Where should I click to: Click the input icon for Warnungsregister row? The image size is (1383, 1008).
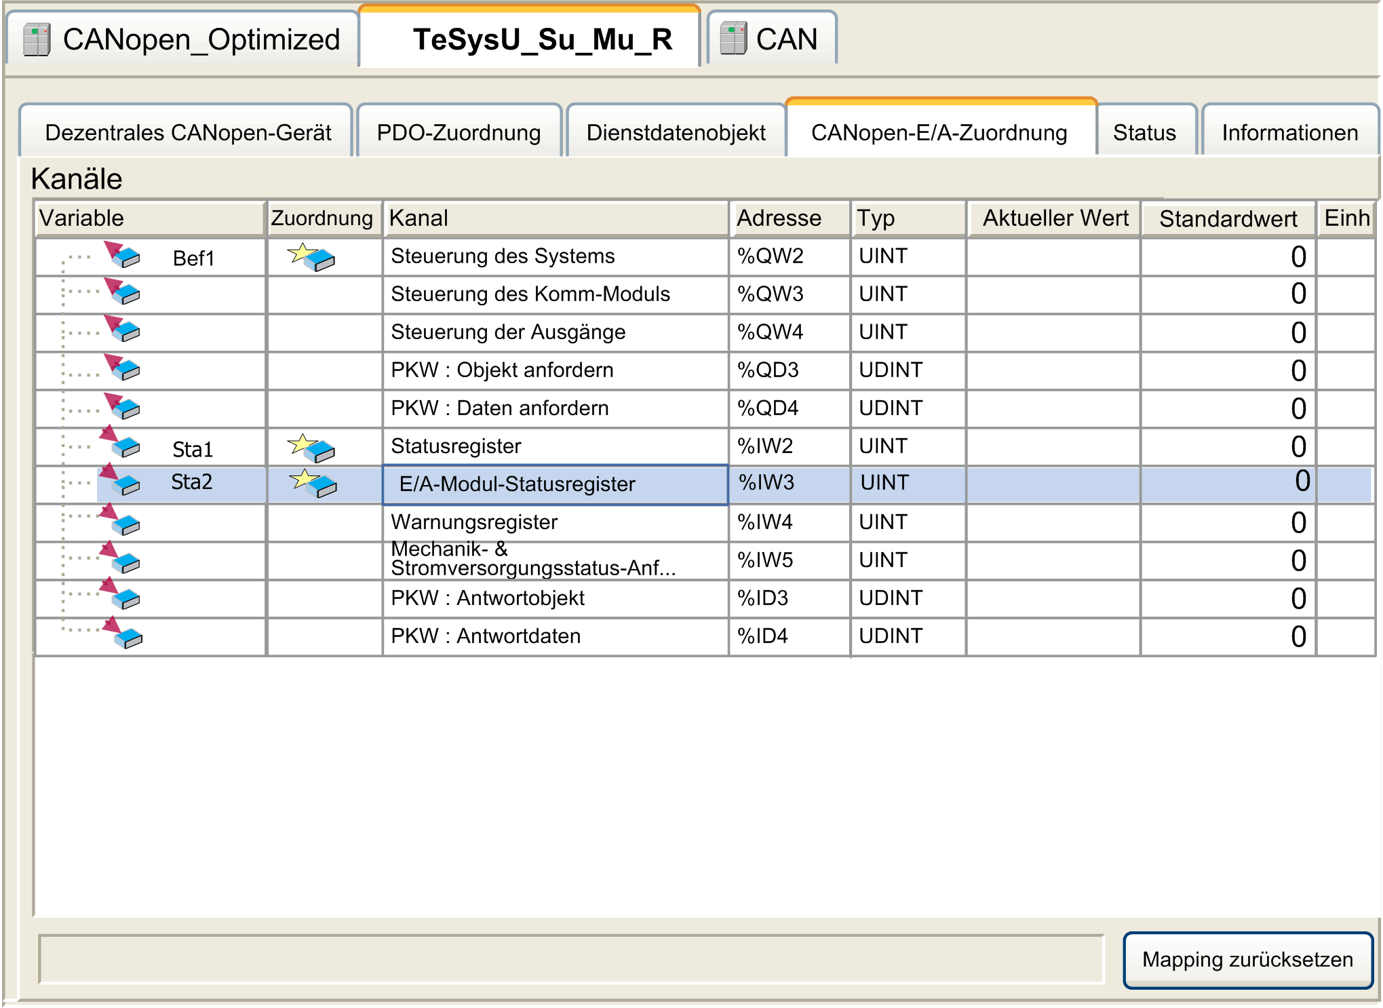pos(120,520)
